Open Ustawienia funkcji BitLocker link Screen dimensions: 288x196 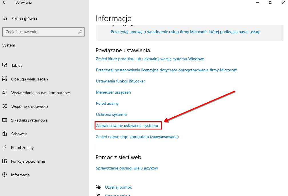121,81
